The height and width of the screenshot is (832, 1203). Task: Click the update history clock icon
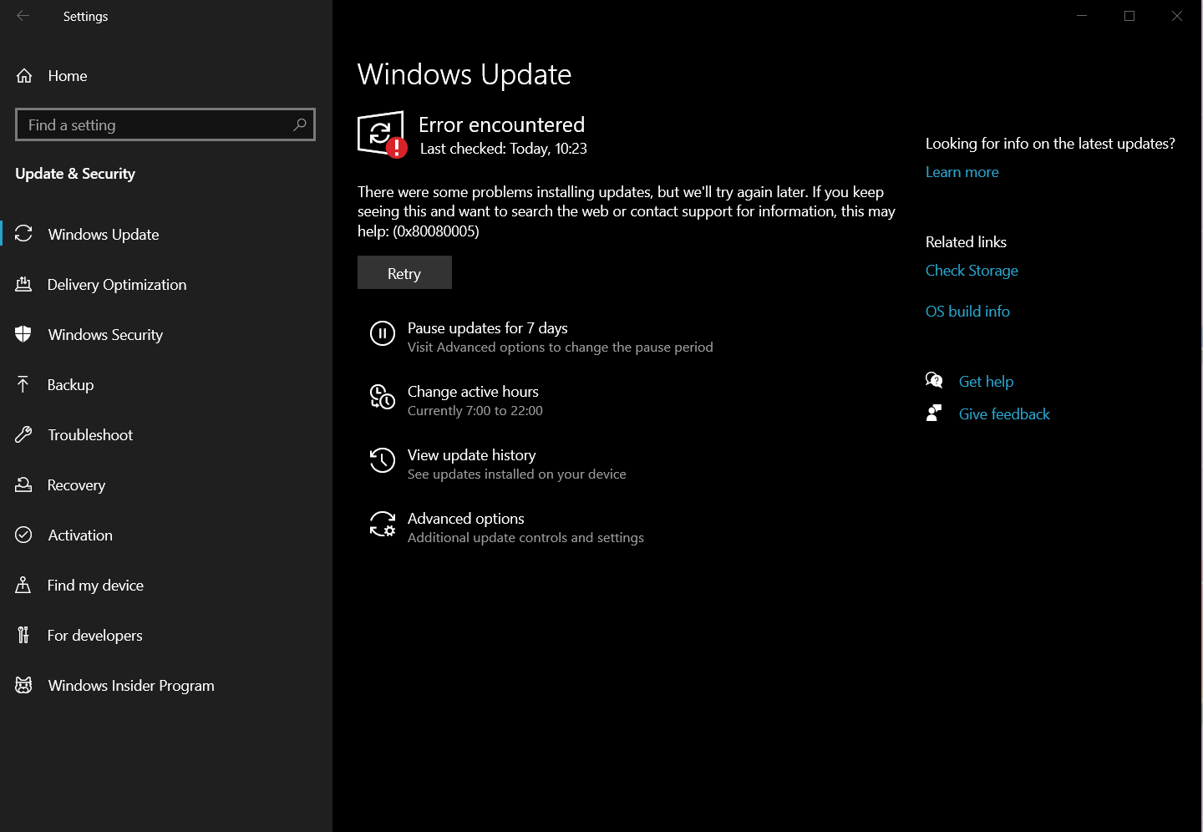point(383,460)
